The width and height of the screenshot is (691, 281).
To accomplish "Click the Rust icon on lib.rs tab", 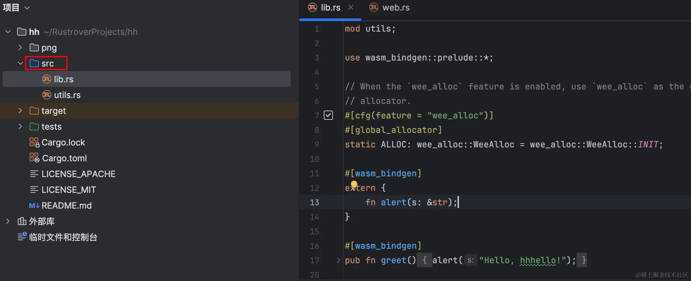I will (313, 7).
